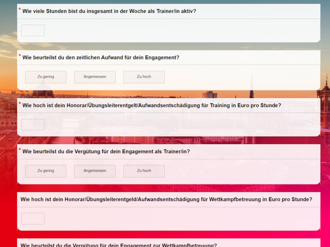Click the Honorar für Training question text
Image resolution: width=330 pixels, height=247 pixels.
coord(151,105)
